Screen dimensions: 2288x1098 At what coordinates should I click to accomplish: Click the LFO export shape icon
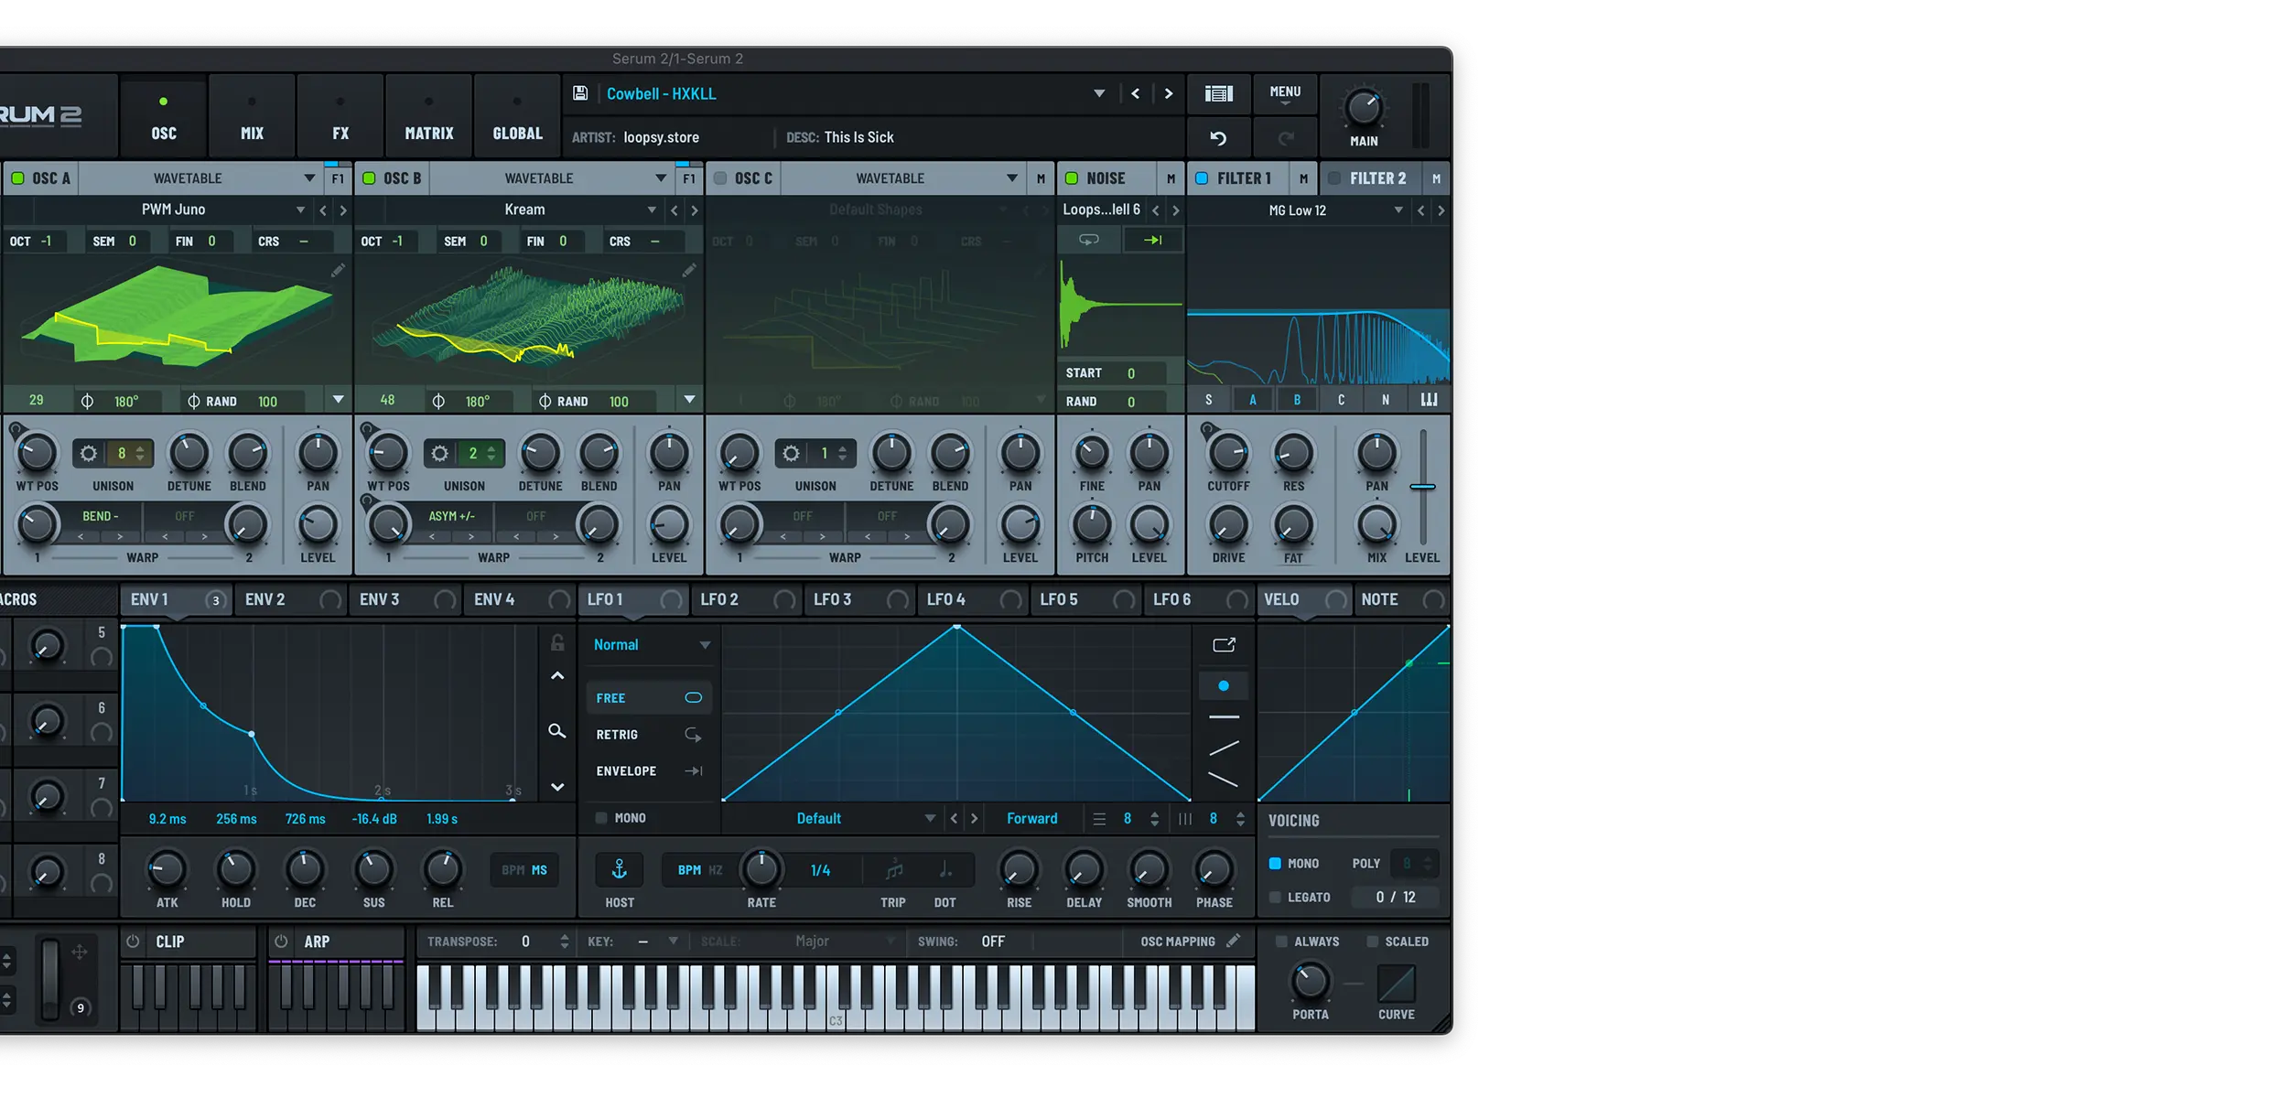click(x=1224, y=645)
